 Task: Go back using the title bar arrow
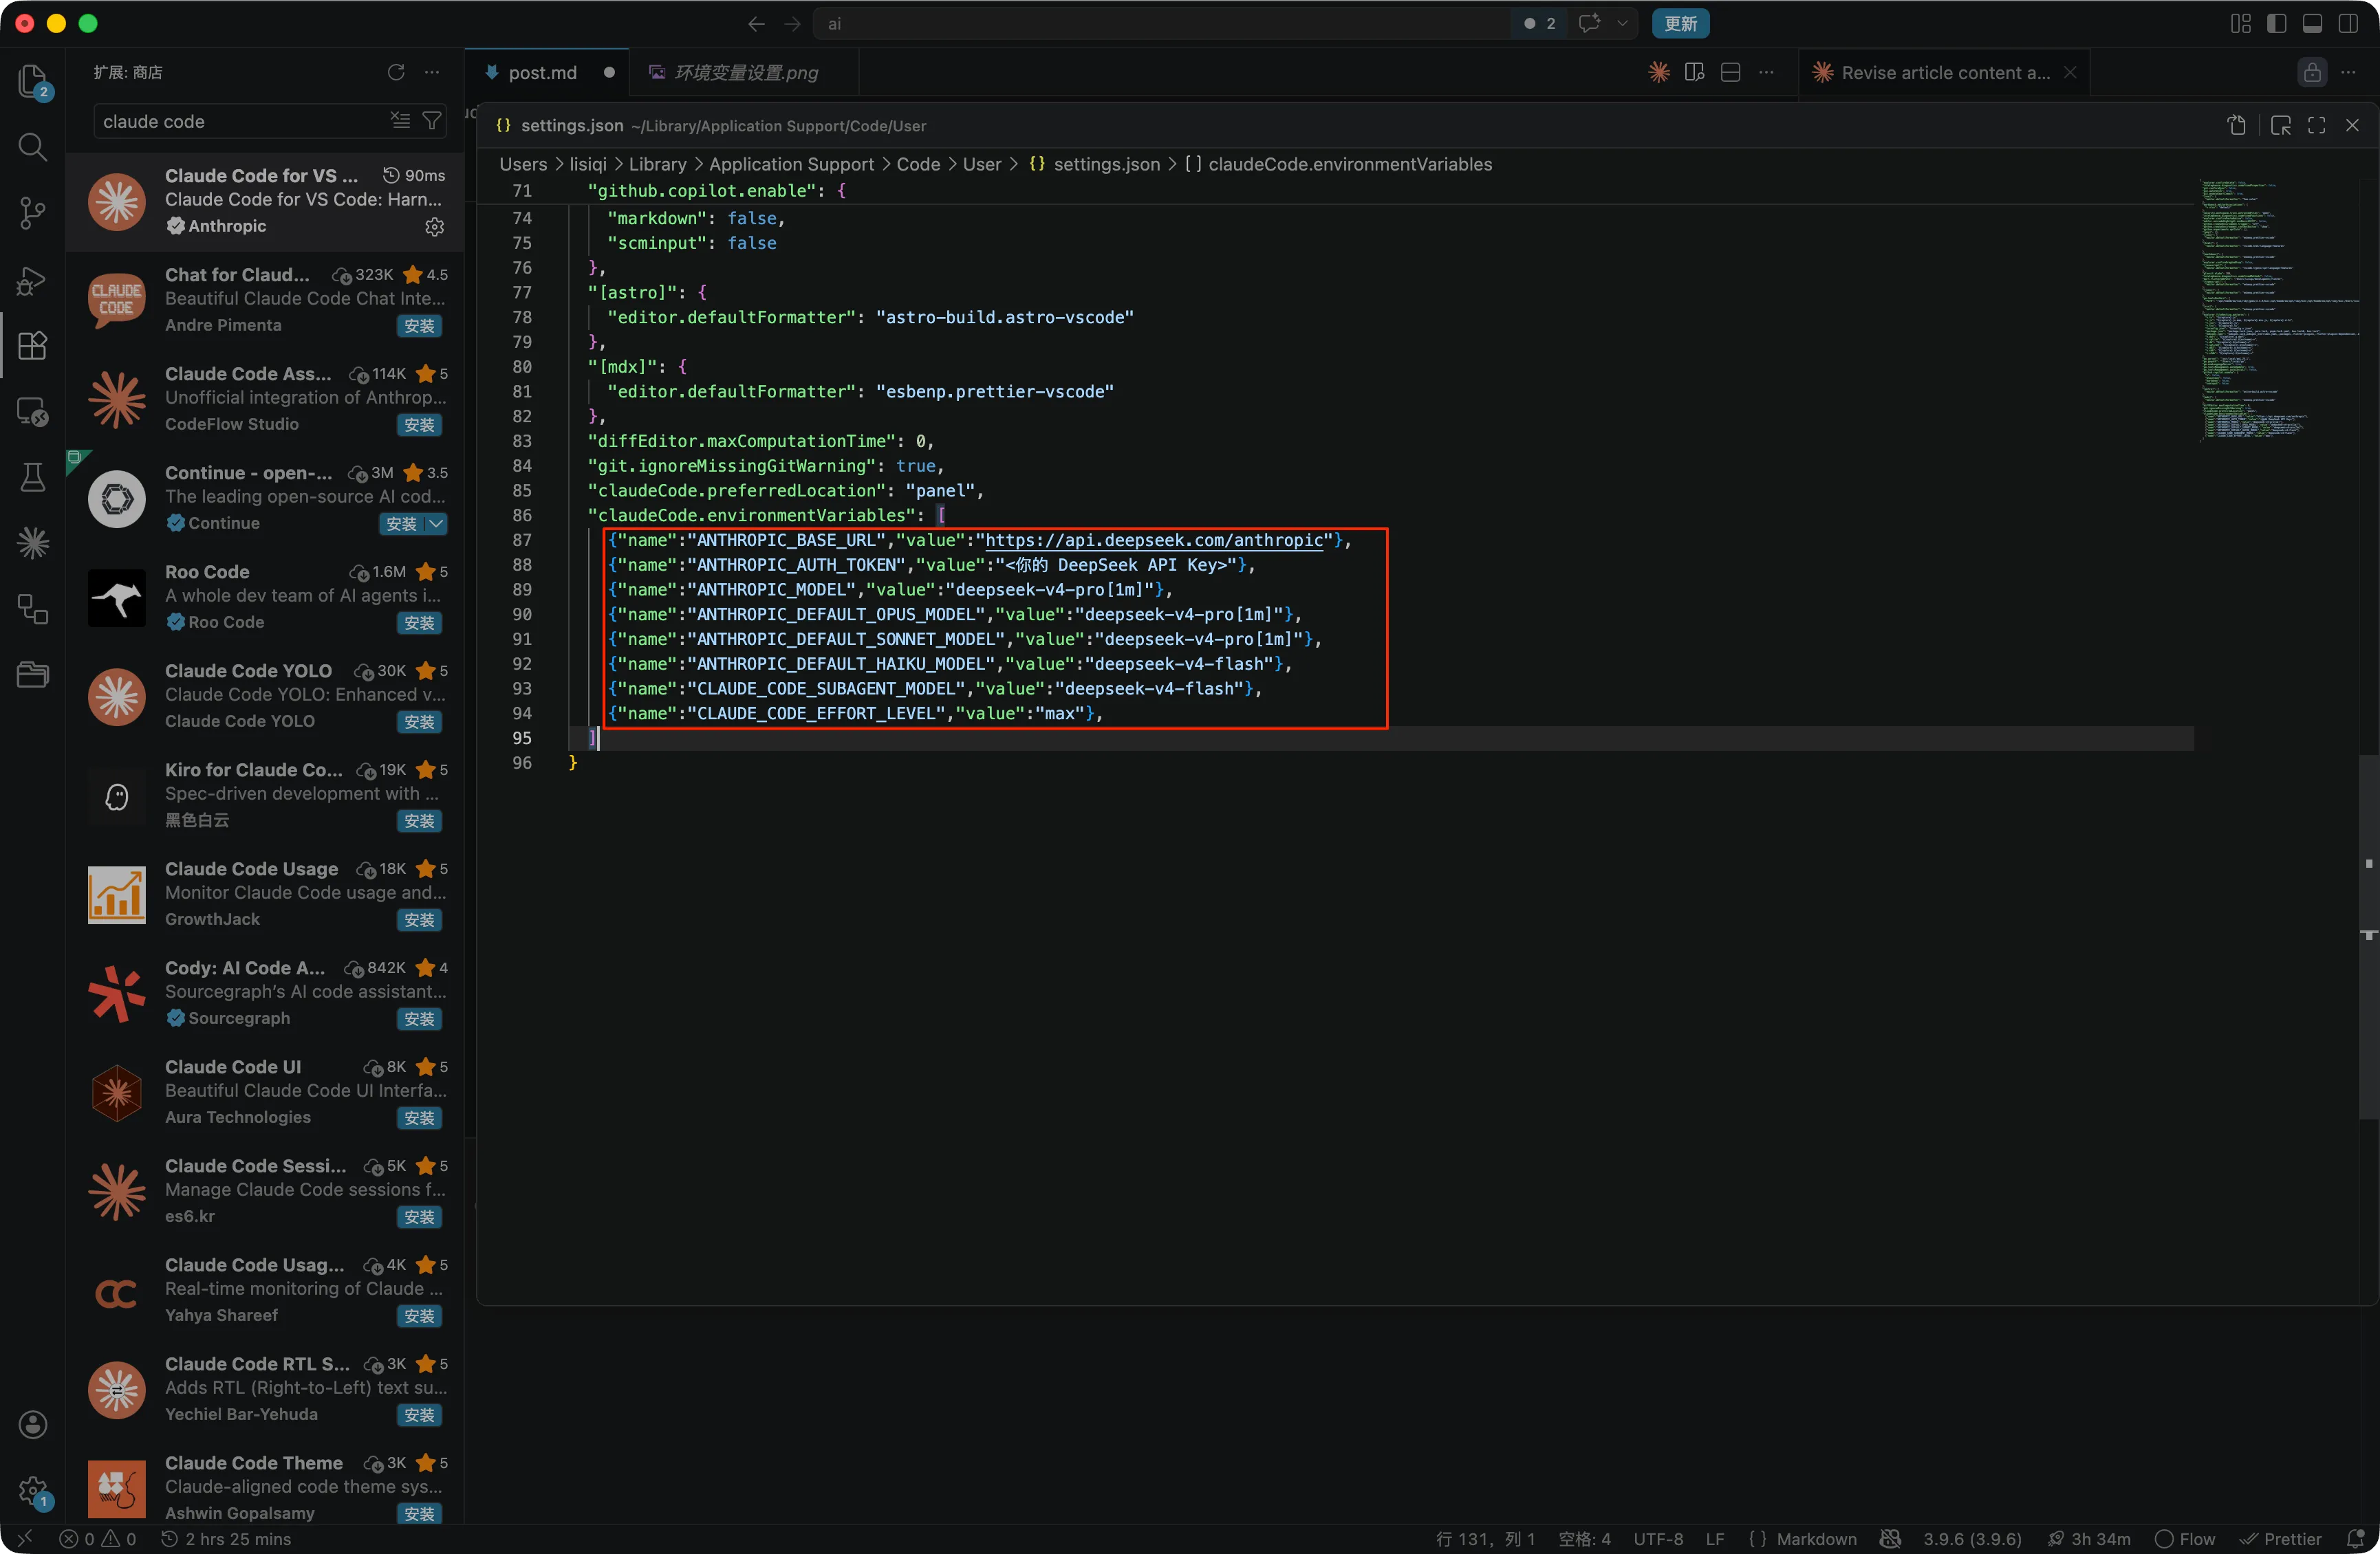point(756,24)
